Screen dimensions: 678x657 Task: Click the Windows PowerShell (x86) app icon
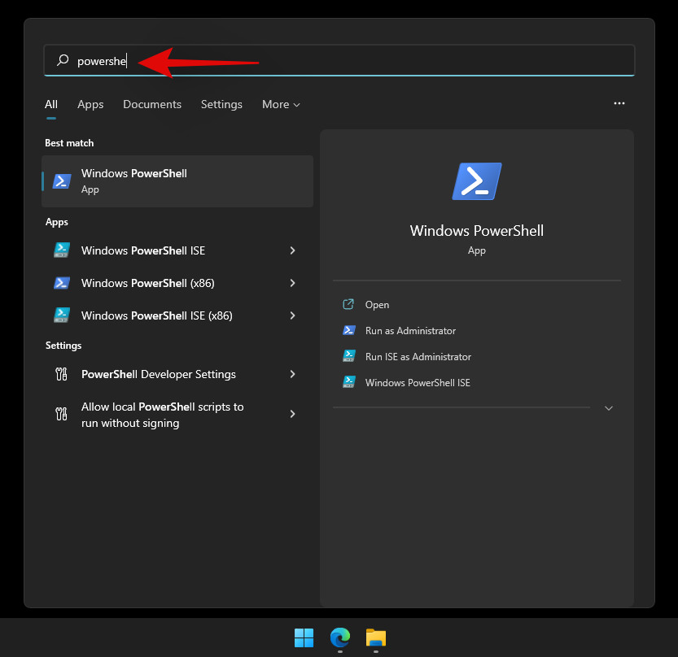coord(62,283)
